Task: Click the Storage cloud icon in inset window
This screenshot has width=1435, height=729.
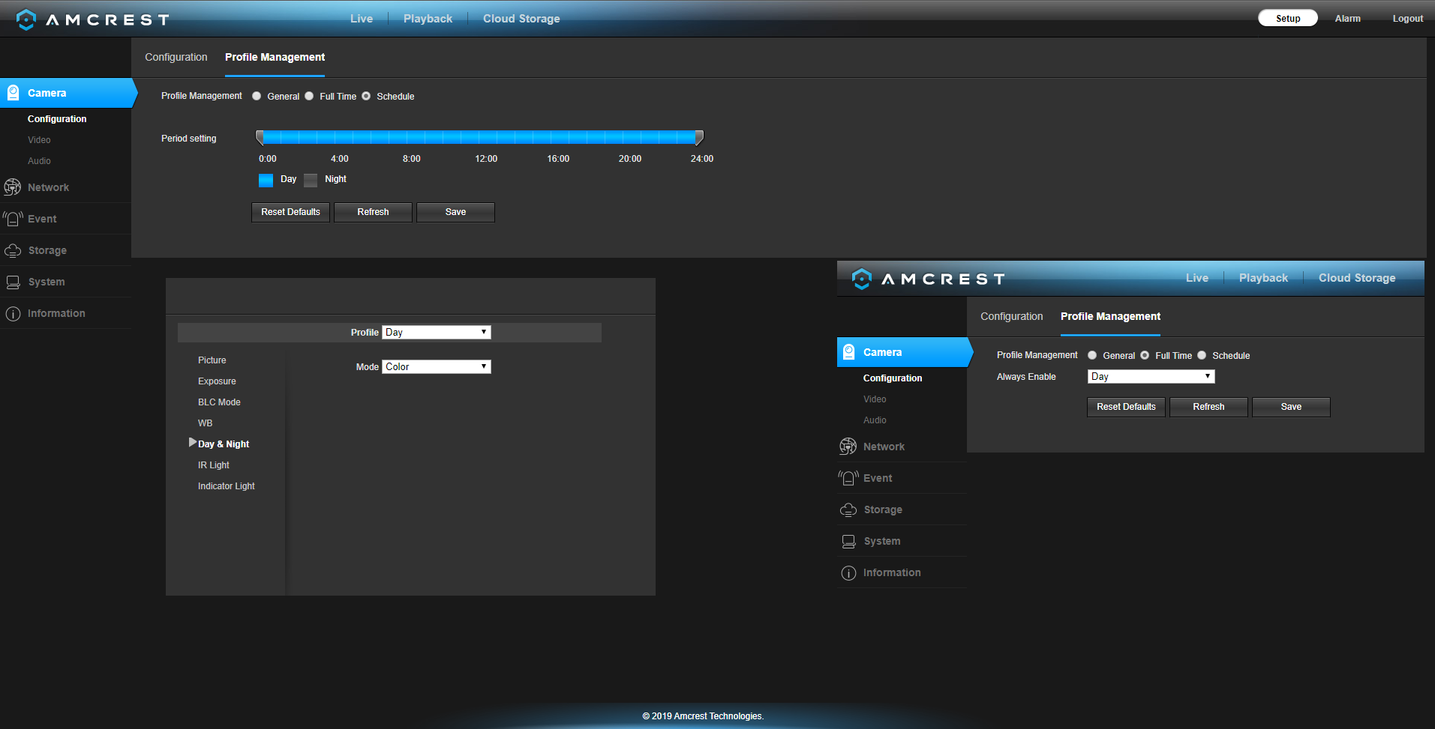Action: [x=848, y=509]
